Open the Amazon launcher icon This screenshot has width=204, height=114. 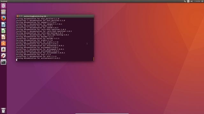tap(4, 49)
